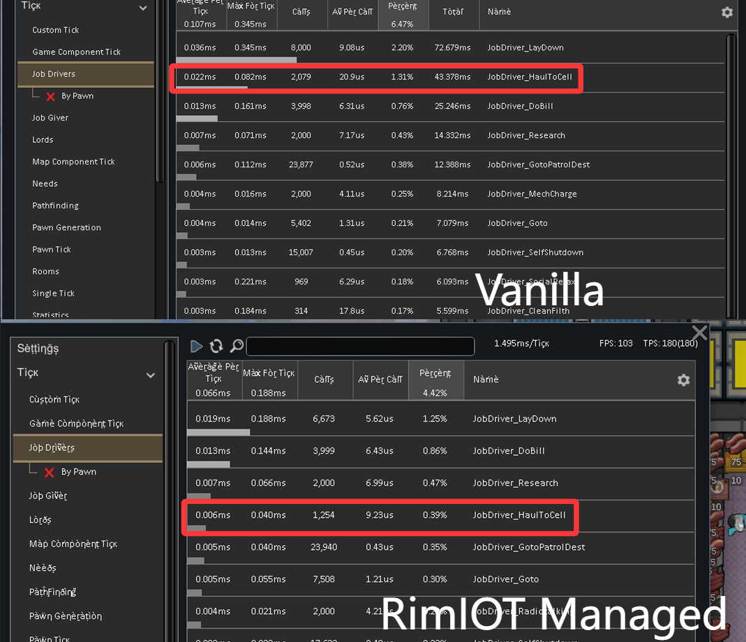The height and width of the screenshot is (642, 746).
Task: Sort by Percent column in RimIOT Managed table
Action: point(435,380)
